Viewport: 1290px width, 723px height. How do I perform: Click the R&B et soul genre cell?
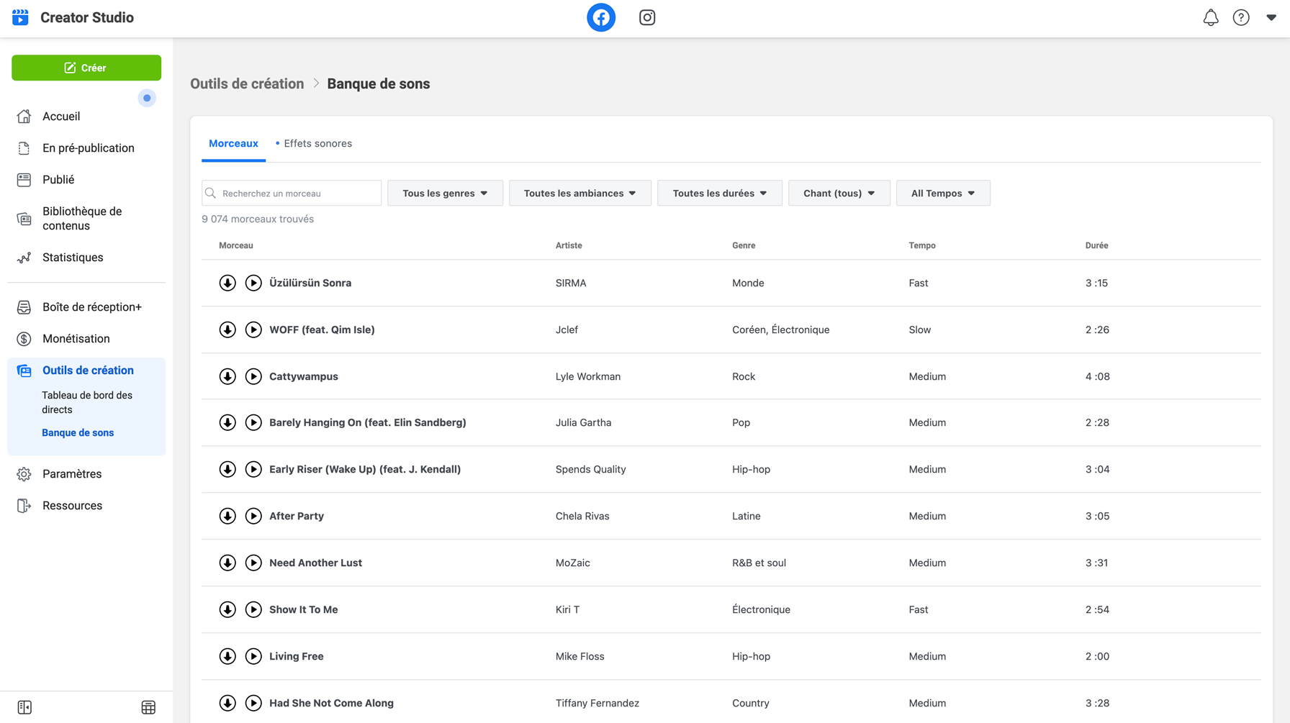pos(759,563)
